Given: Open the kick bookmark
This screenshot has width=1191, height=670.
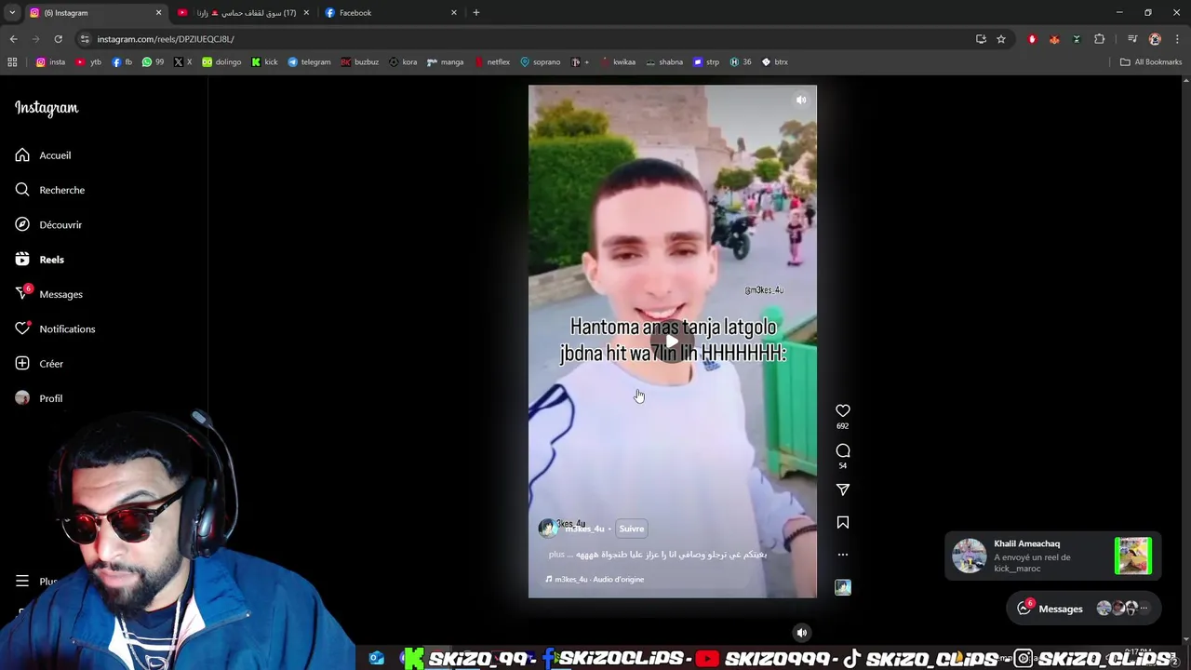Looking at the screenshot, I should [264, 62].
